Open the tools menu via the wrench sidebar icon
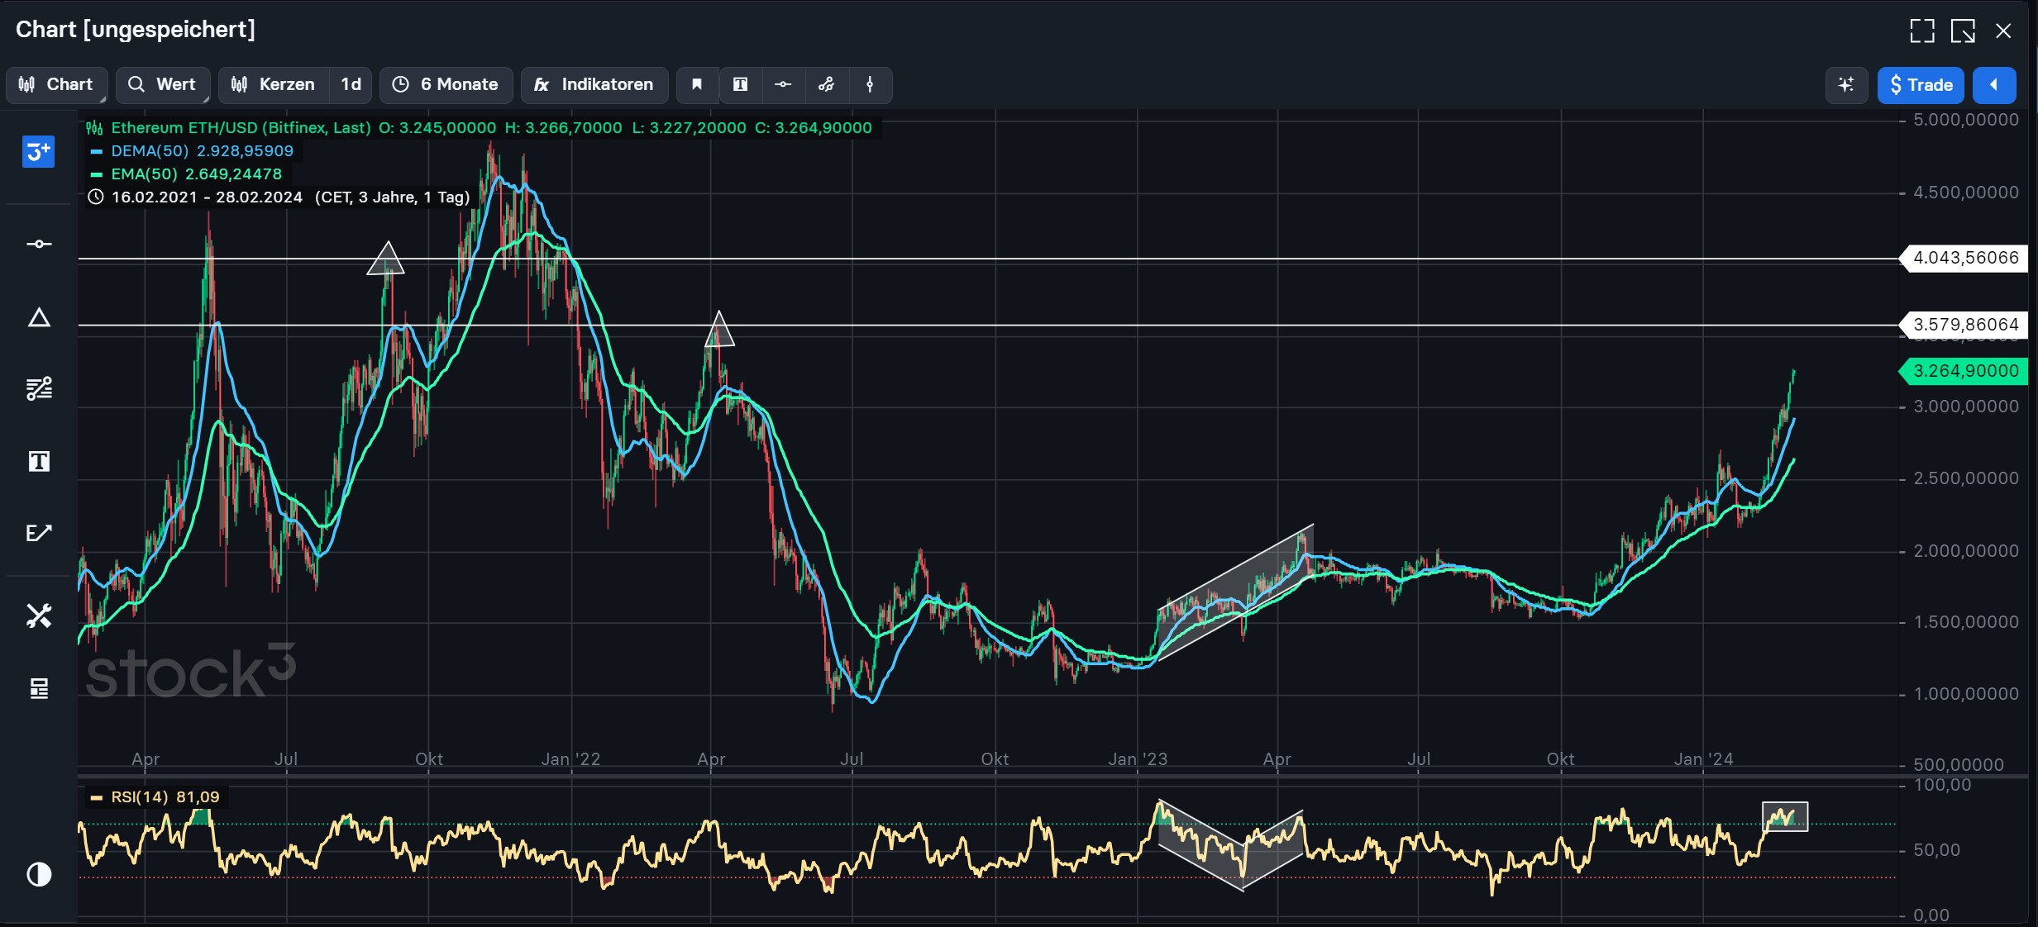Image resolution: width=2038 pixels, height=927 pixels. coord(38,616)
